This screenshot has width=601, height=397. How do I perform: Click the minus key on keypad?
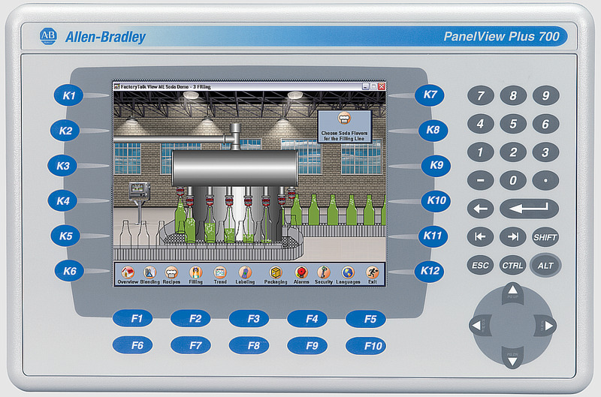pos(481,180)
